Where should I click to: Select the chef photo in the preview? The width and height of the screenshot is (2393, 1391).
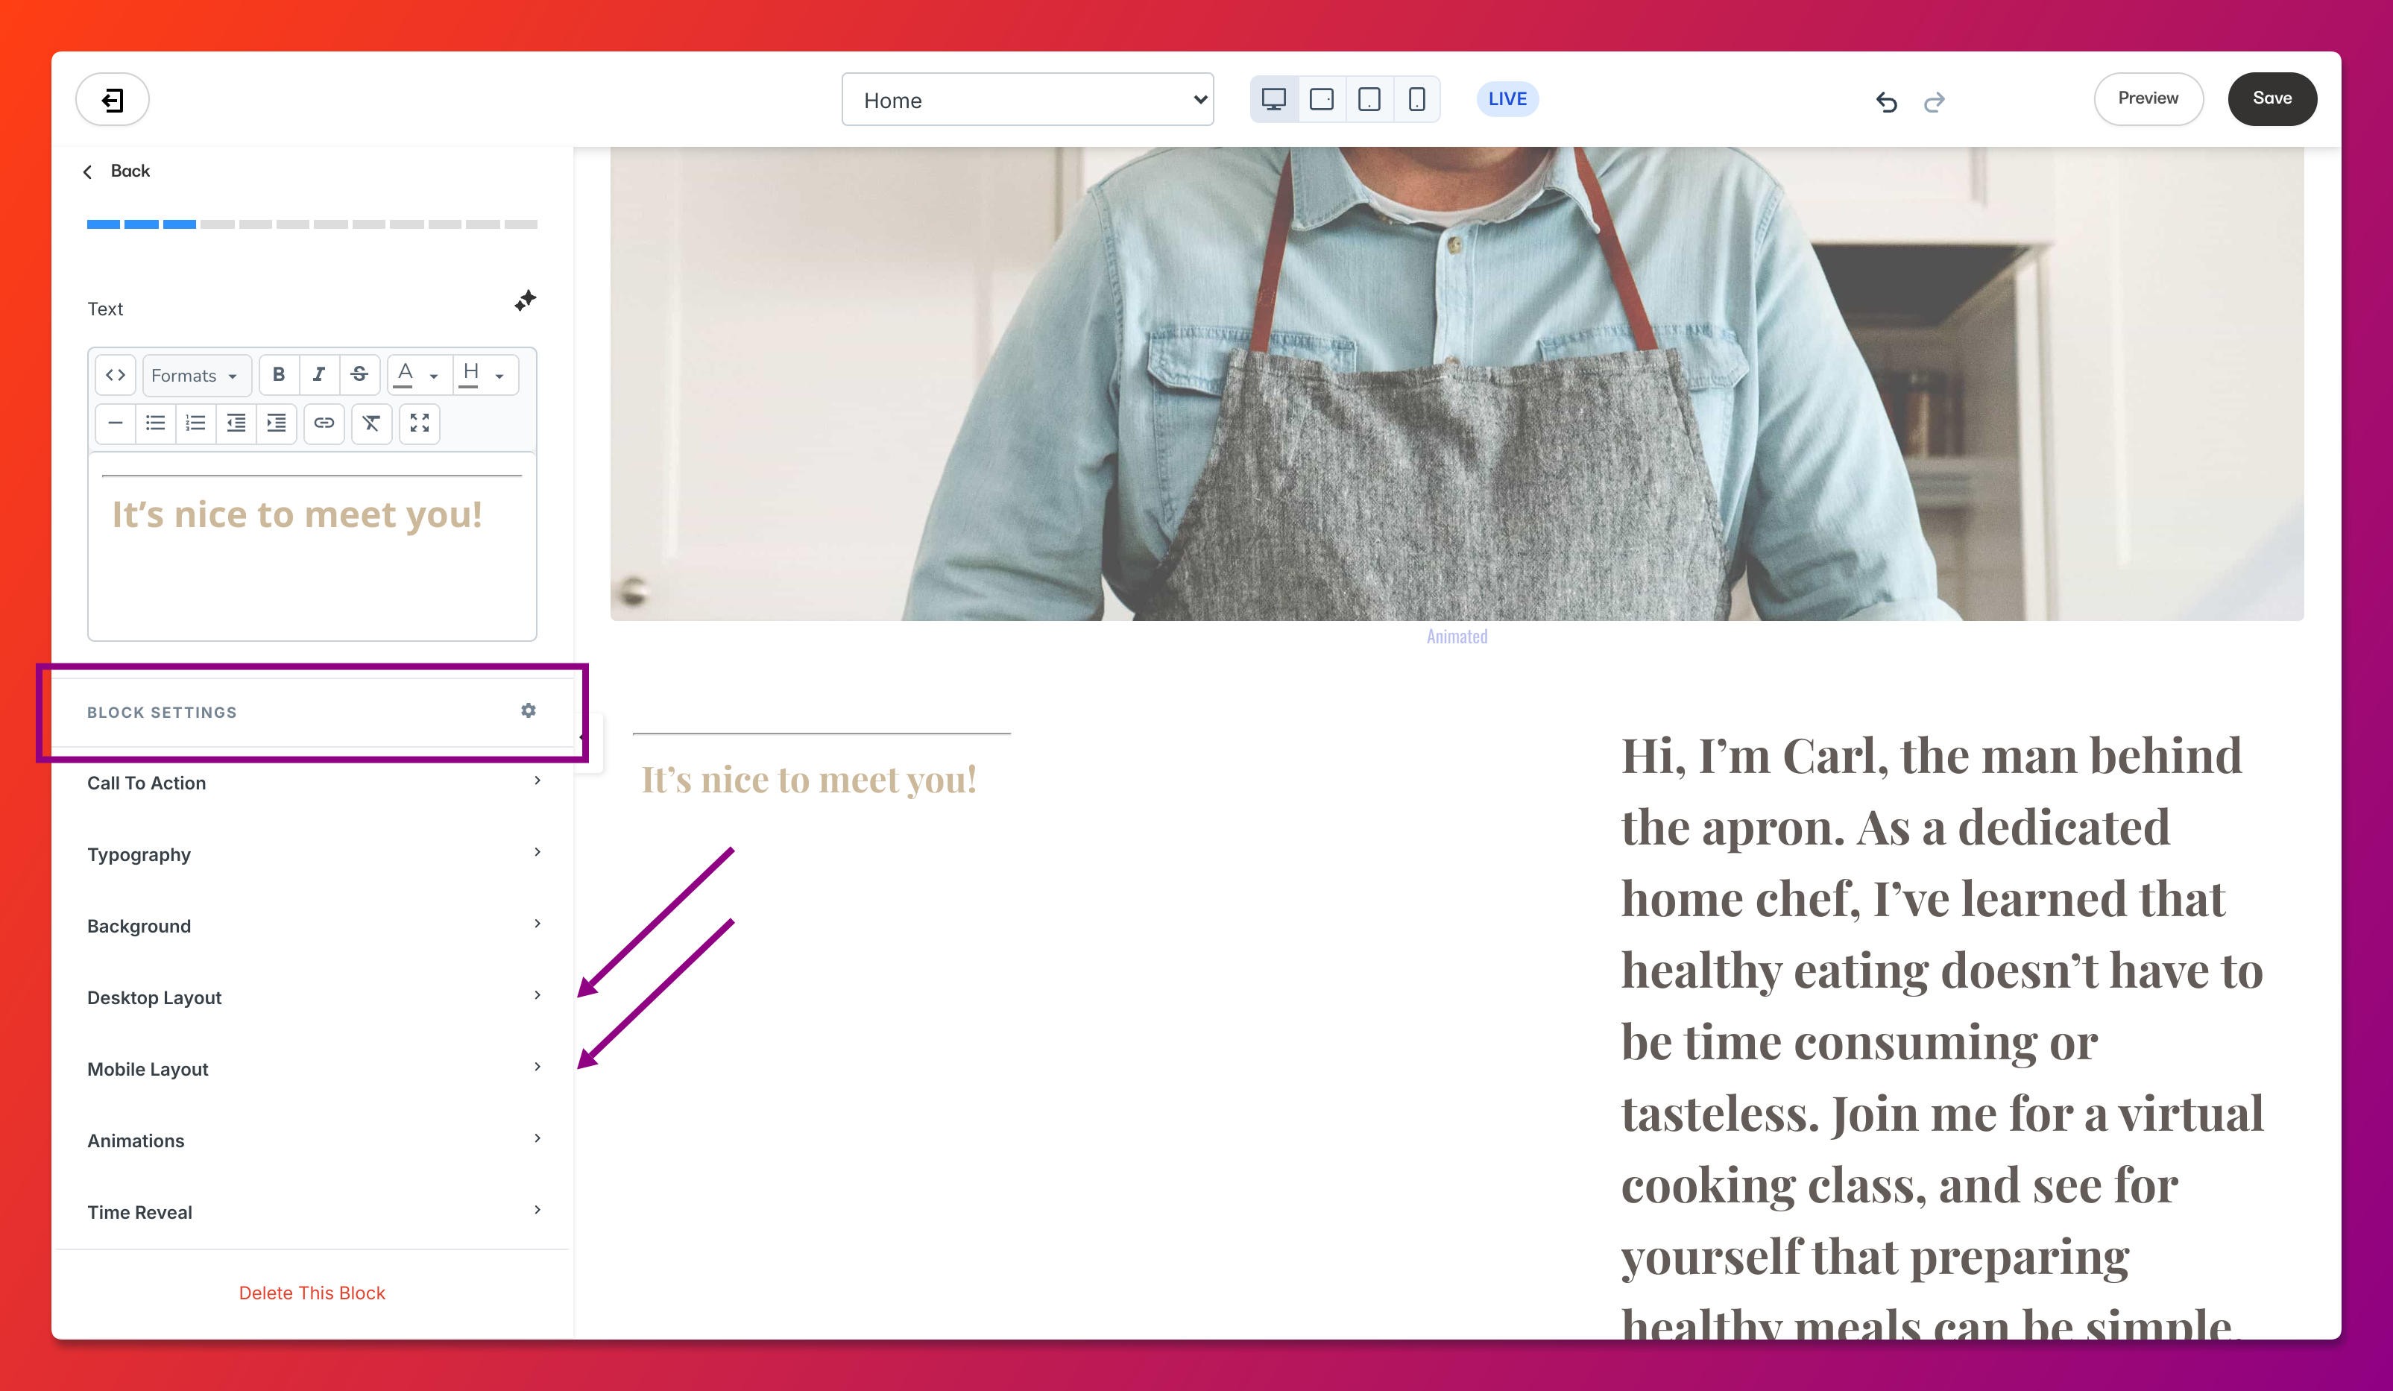[x=1457, y=384]
